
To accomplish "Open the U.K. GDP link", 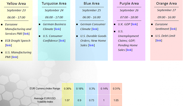I will pos(134,24).
